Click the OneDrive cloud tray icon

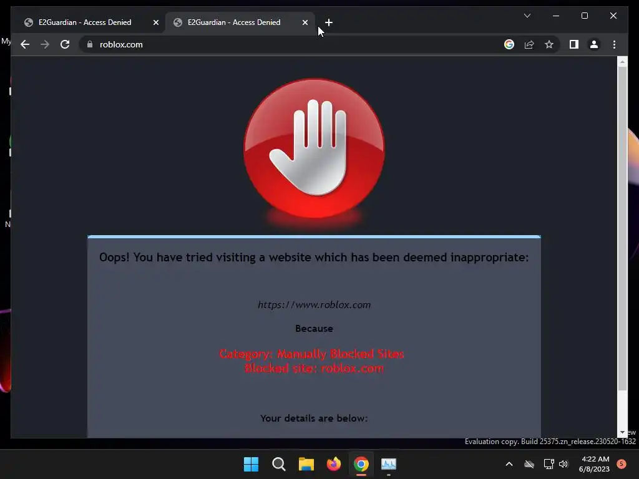pos(529,464)
